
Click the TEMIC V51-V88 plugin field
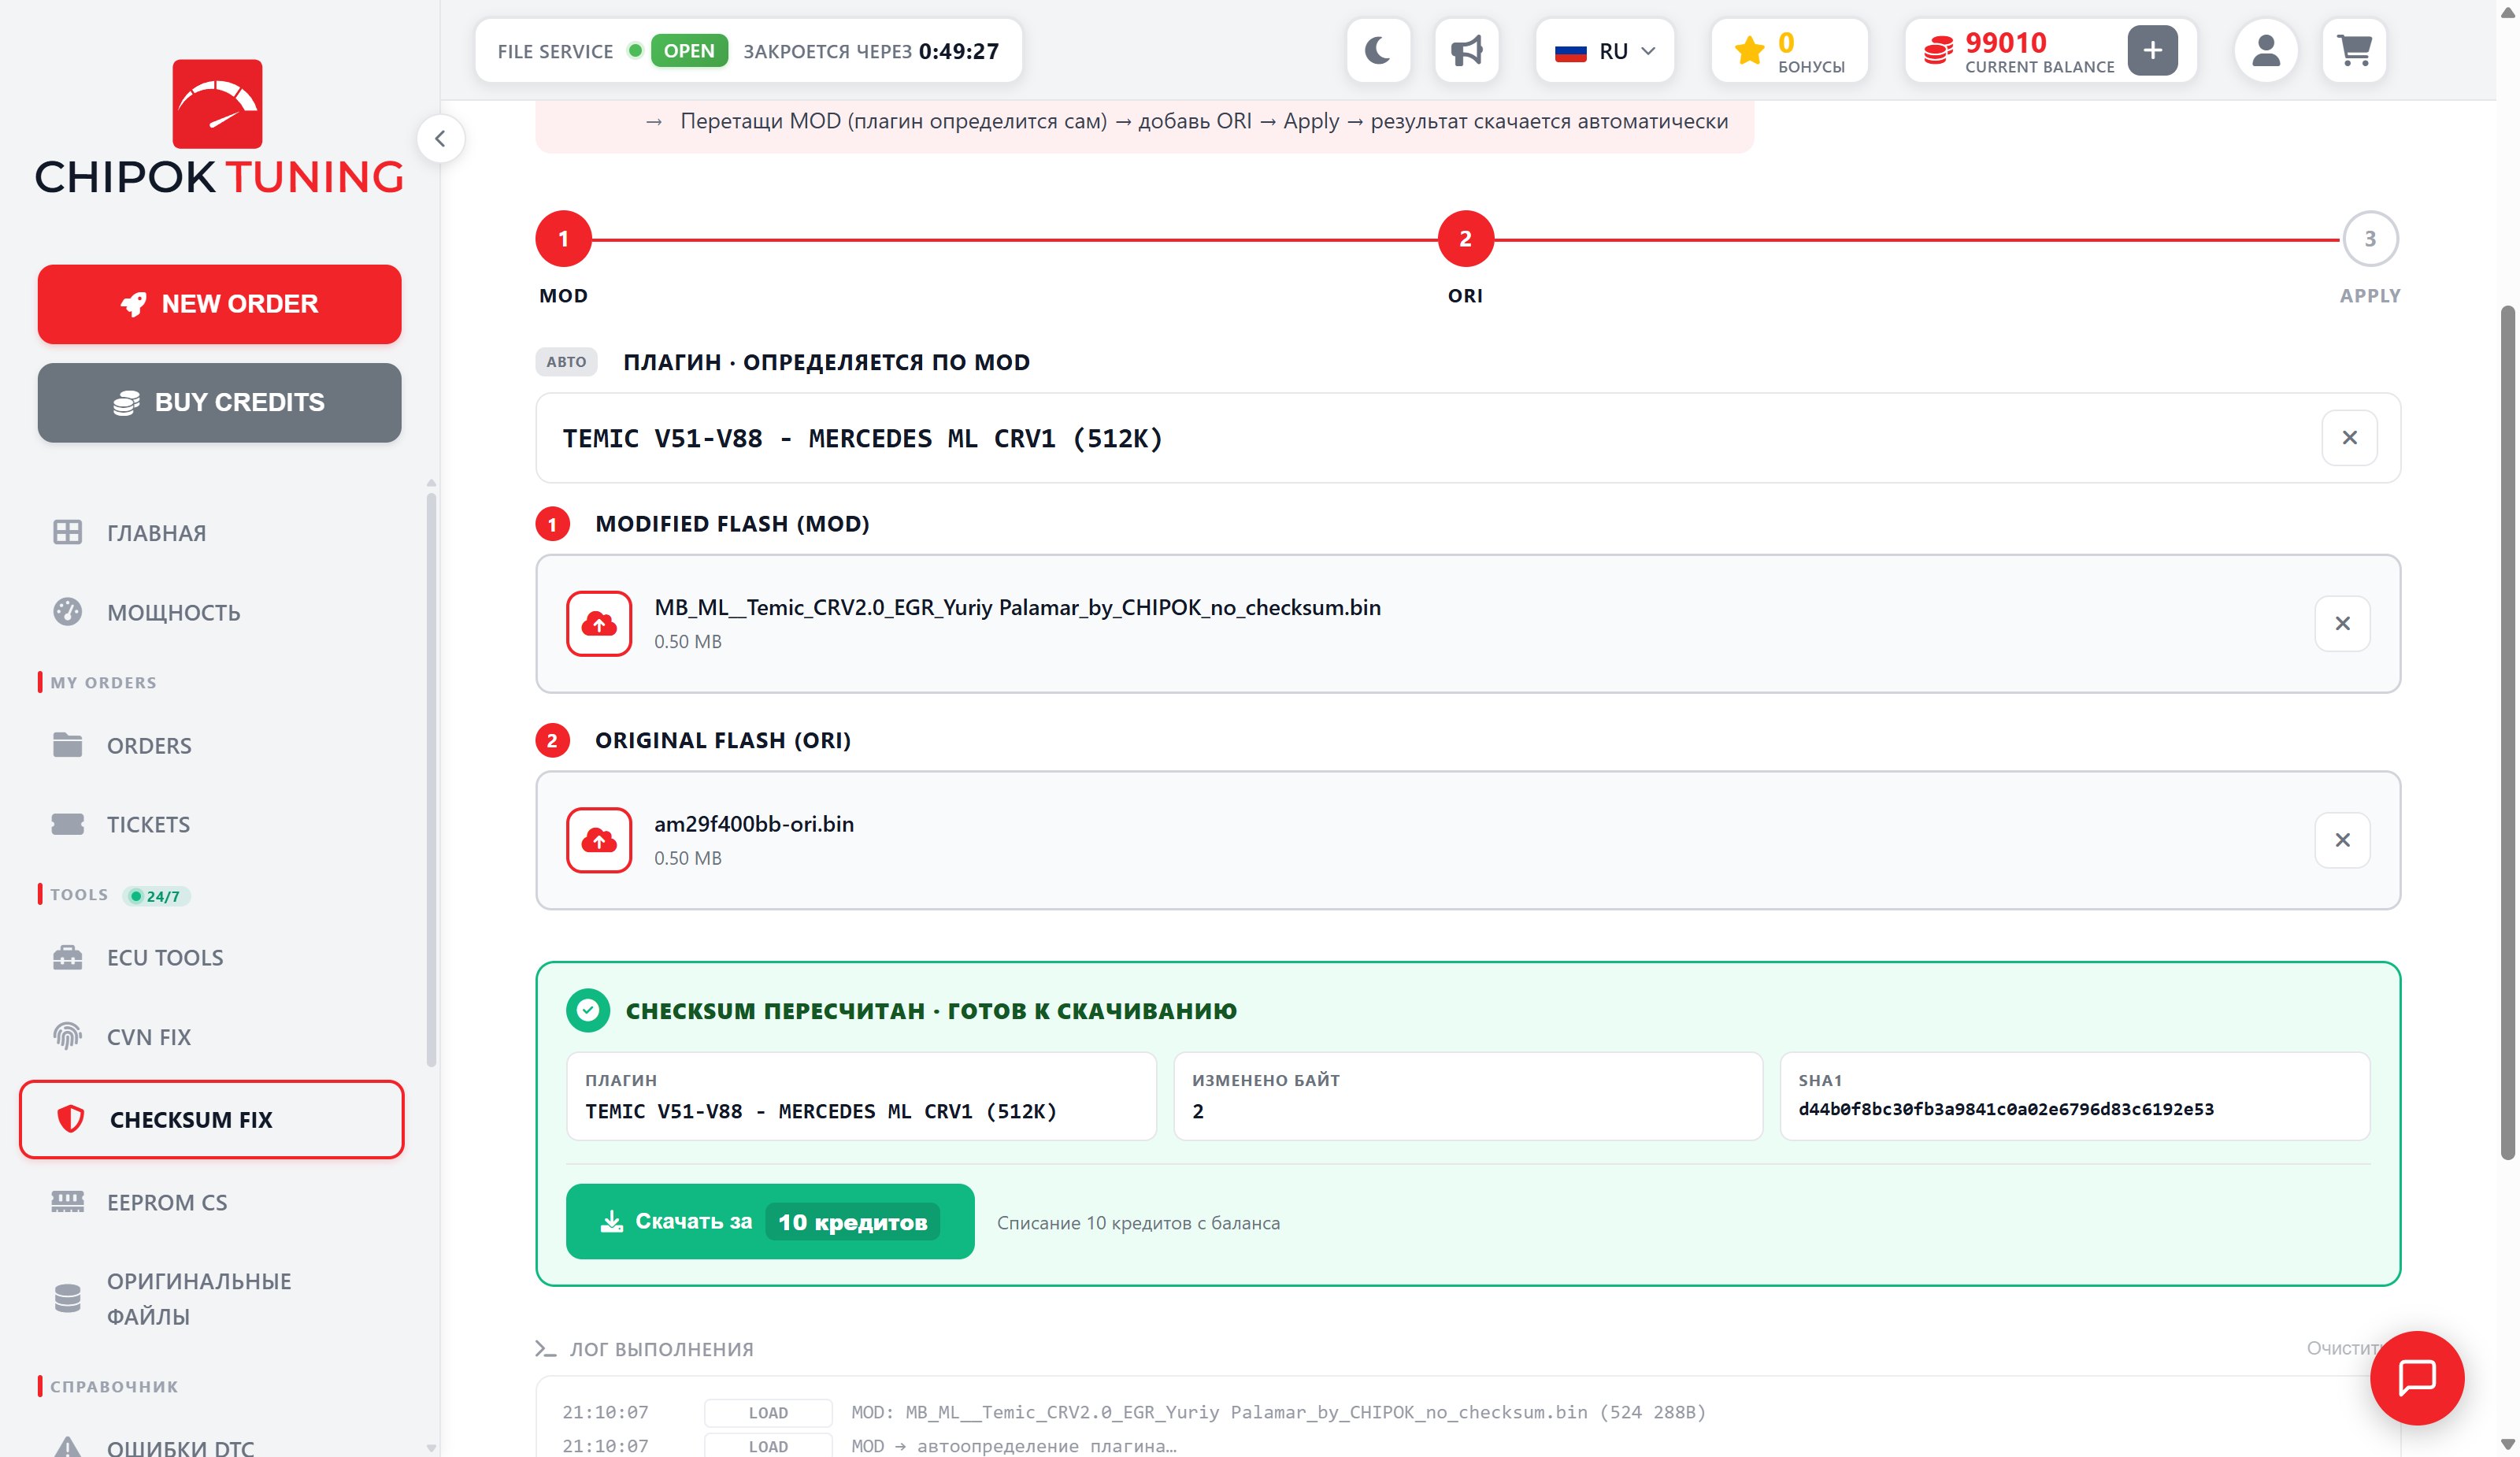point(1467,438)
